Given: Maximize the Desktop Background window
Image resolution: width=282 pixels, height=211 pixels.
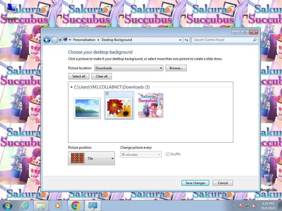Looking at the screenshot, I should coord(245,32).
